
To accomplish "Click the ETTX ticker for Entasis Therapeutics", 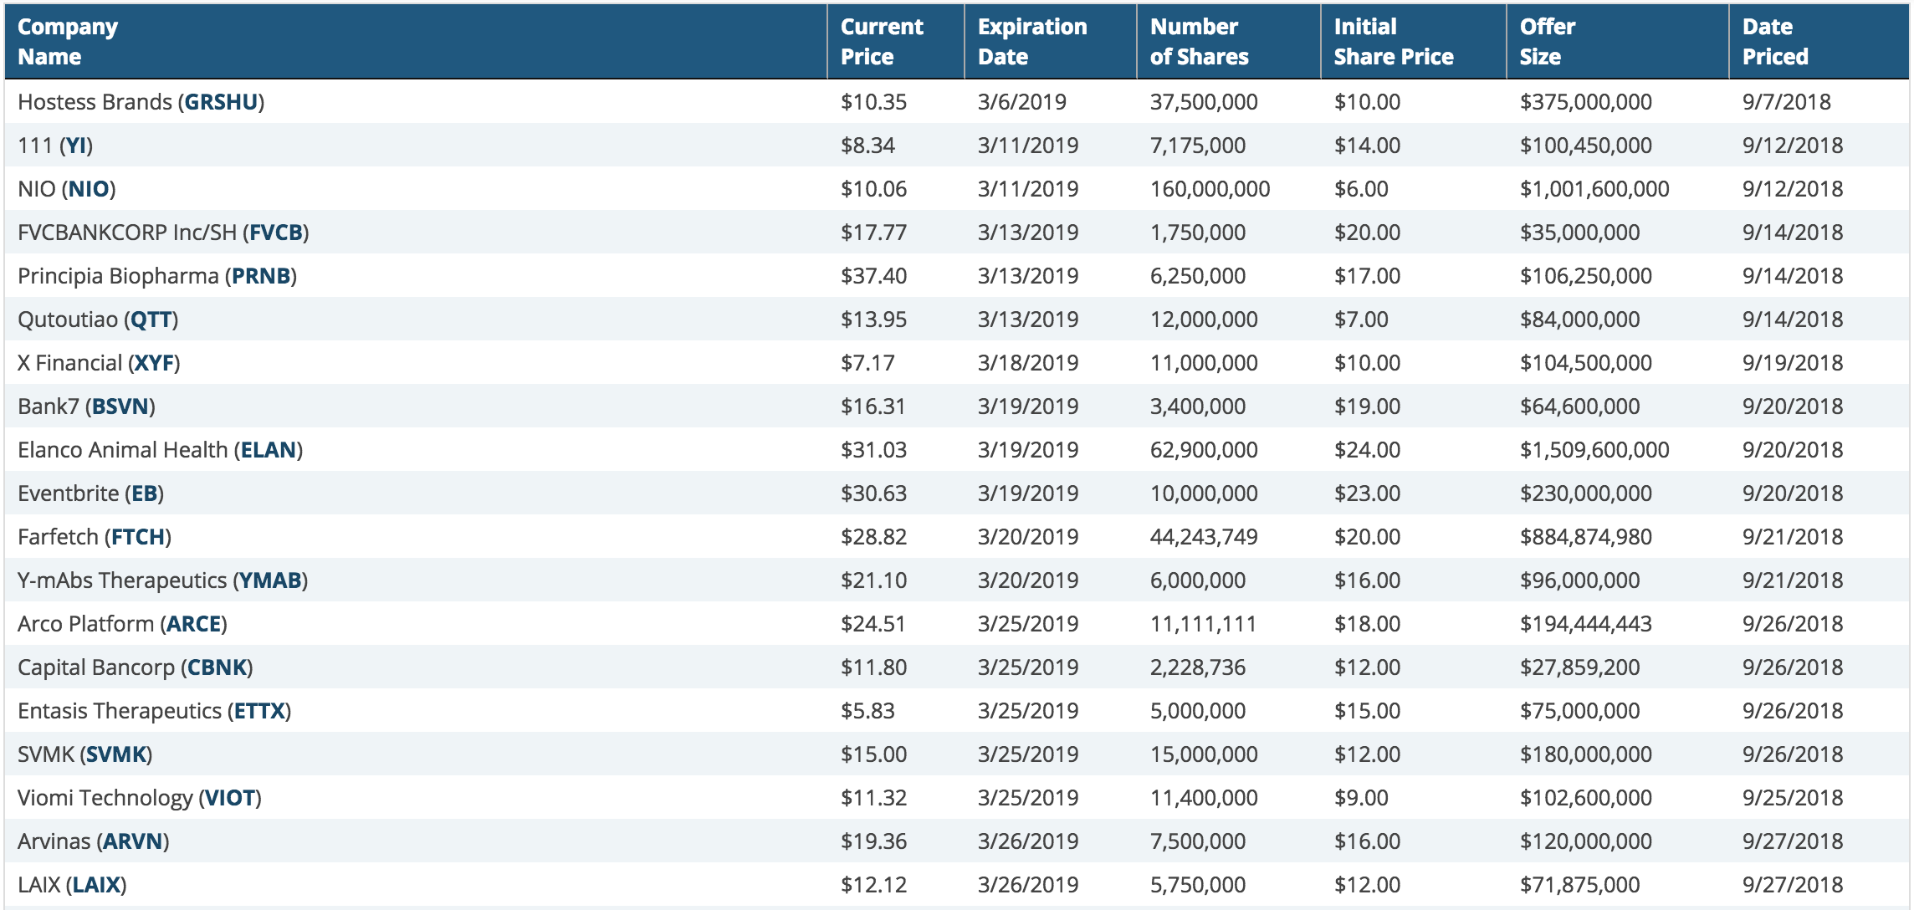I will [259, 711].
